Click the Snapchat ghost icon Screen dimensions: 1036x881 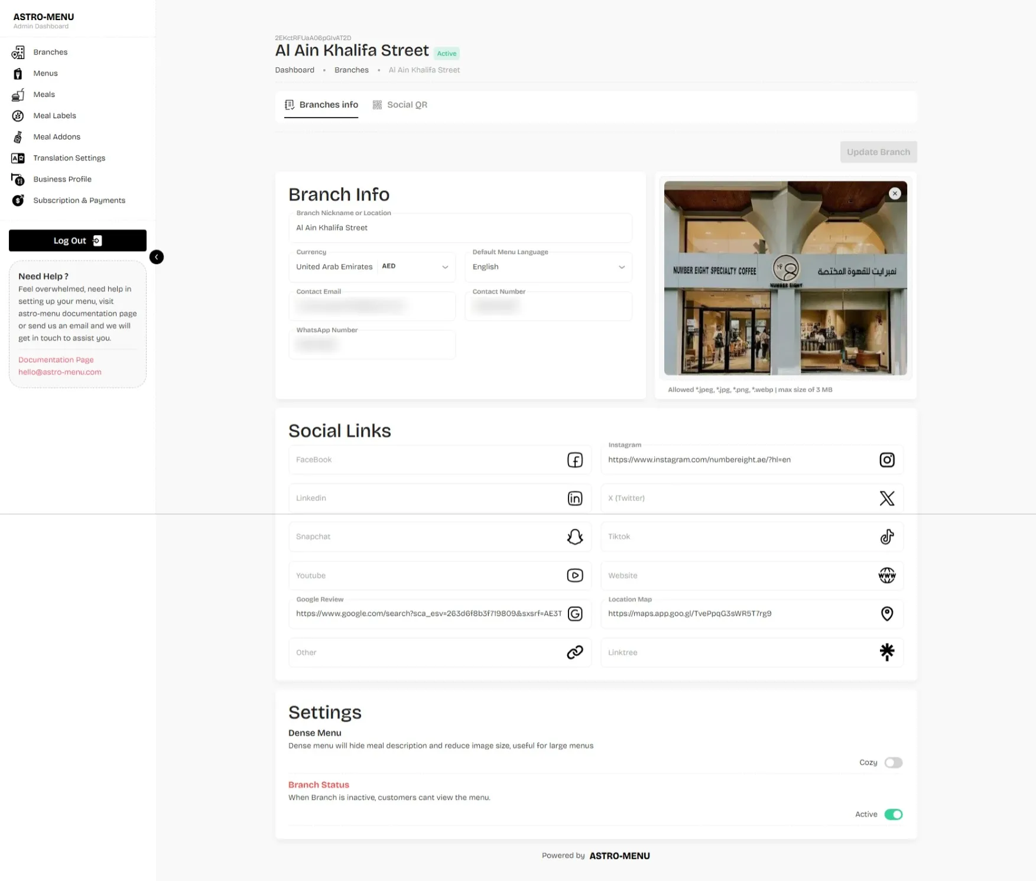pyautogui.click(x=575, y=537)
